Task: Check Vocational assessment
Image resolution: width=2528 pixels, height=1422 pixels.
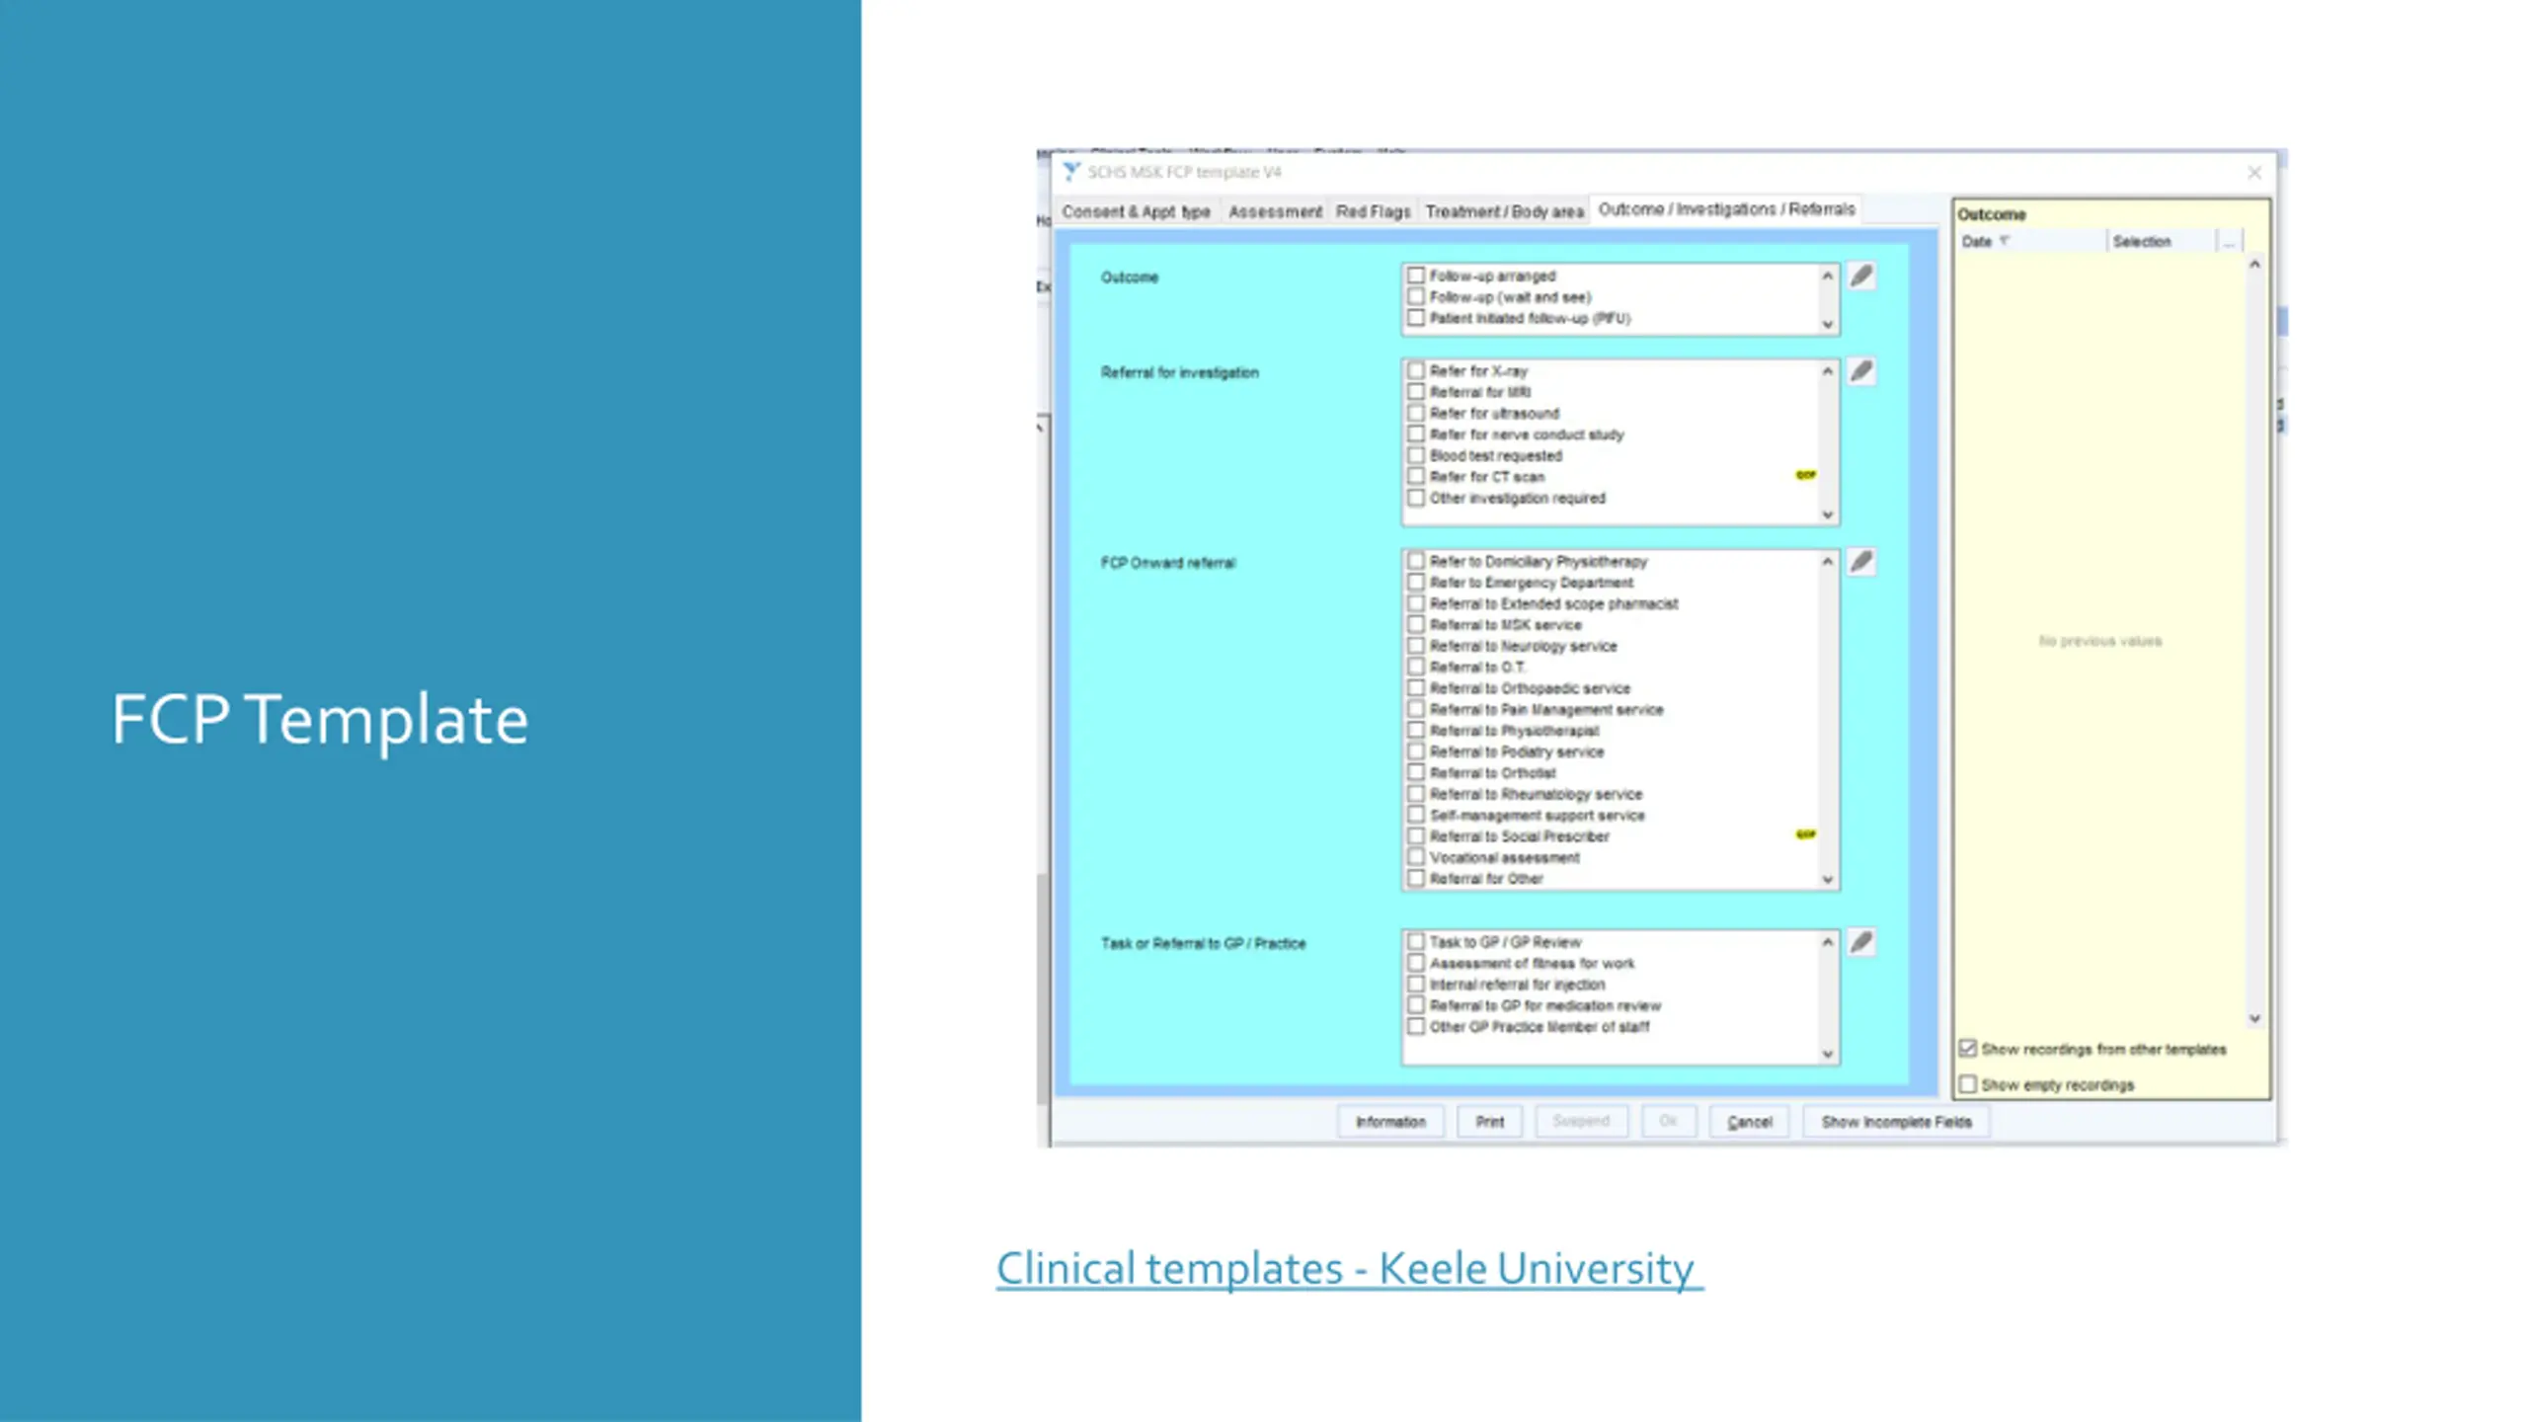Action: coord(1416,857)
